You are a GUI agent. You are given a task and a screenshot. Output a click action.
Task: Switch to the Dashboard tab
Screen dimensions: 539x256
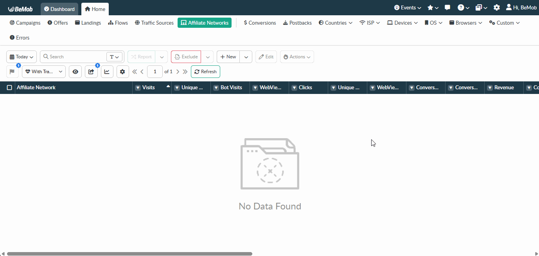tap(59, 9)
